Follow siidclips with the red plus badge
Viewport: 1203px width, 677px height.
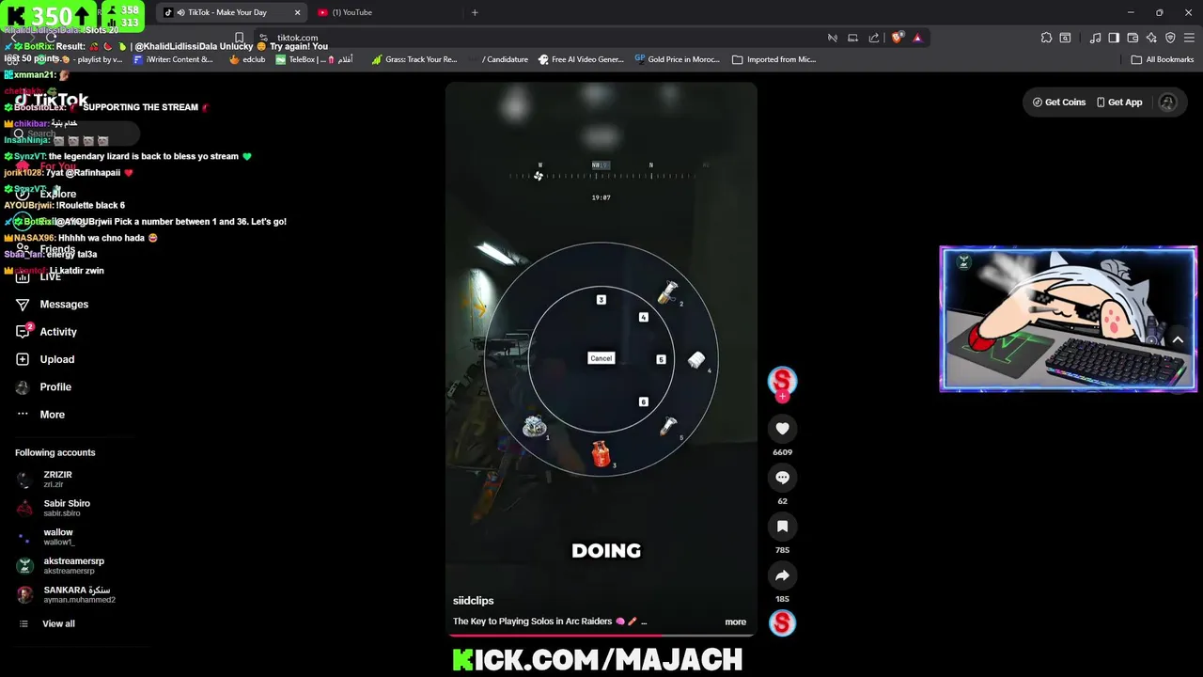782,397
